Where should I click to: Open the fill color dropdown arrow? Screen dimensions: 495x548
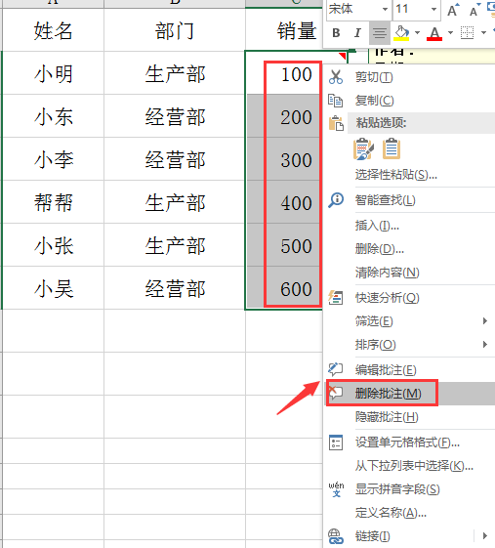[x=418, y=32]
